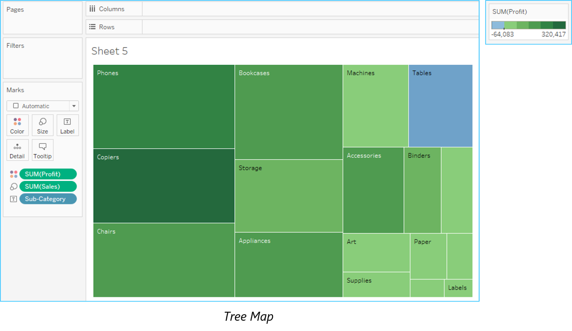The image size is (572, 331).
Task: Open the Detail marks card
Action: [17, 150]
